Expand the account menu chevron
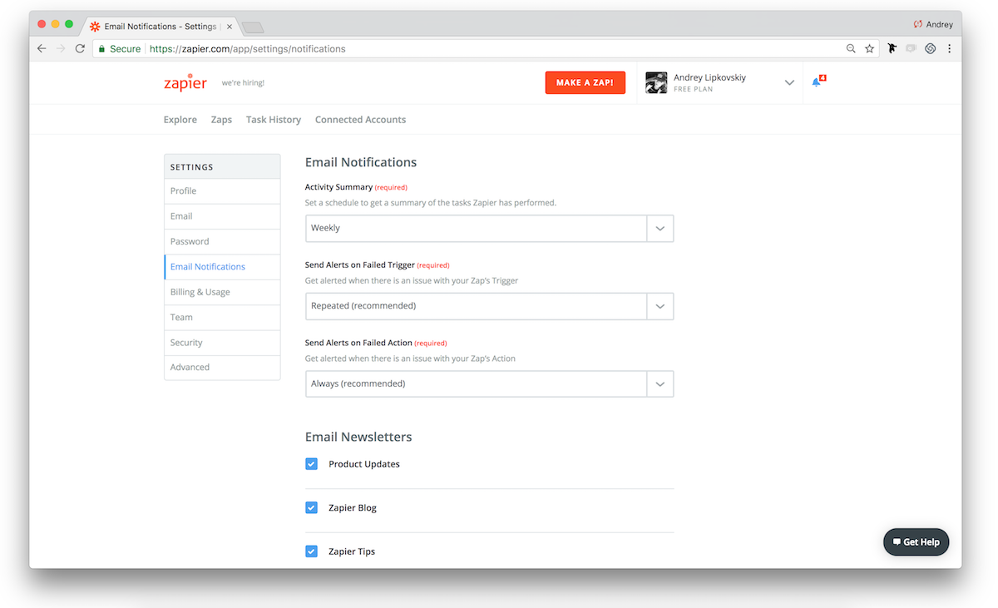Screen dimensions: 998x608 (789, 82)
